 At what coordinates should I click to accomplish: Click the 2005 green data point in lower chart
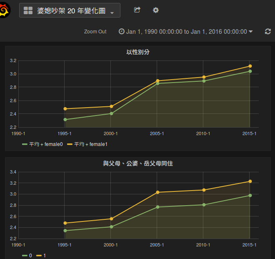pyautogui.click(x=157, y=207)
